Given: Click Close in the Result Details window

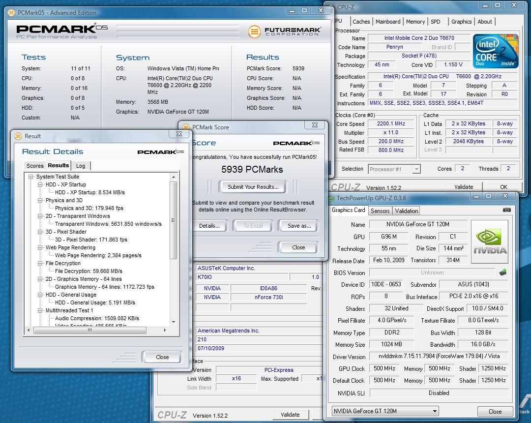Looking at the screenshot, I should (162, 357).
